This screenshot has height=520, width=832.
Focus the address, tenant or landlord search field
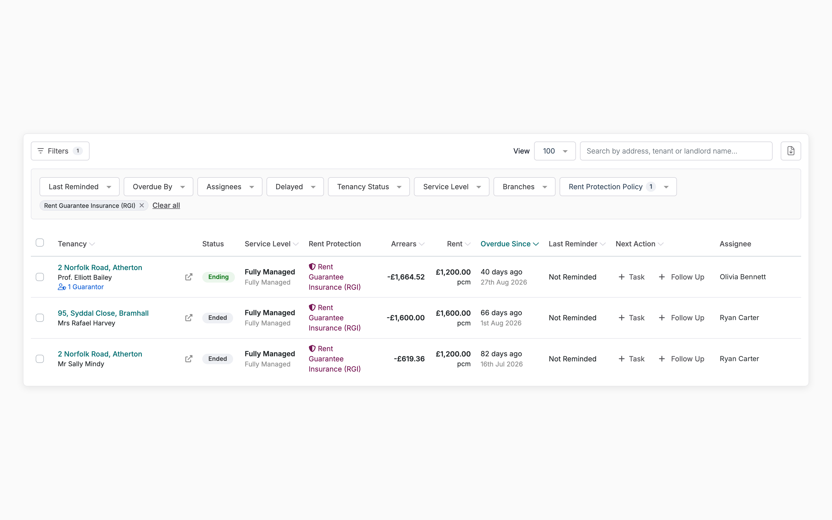click(676, 151)
